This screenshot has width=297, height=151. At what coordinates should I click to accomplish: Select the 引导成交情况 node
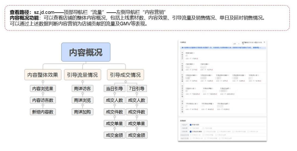point(125,75)
